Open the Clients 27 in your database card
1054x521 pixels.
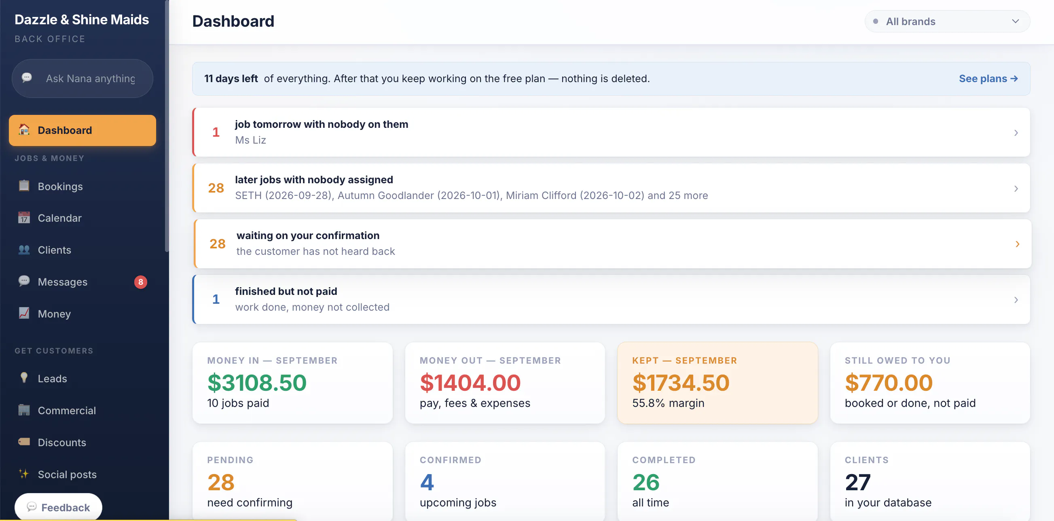point(929,481)
